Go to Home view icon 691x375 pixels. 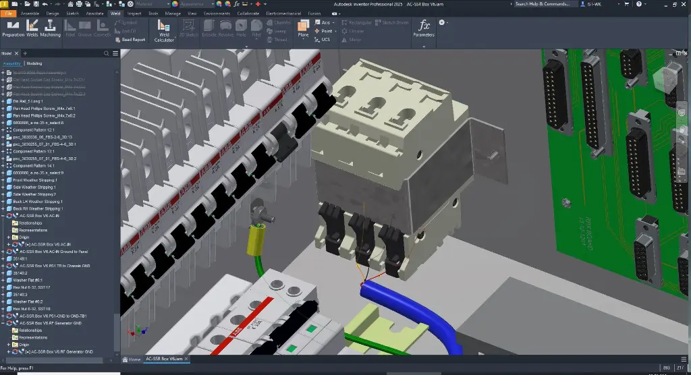70,4
